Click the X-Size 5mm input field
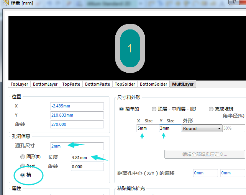246x195 pixels. pos(148,128)
